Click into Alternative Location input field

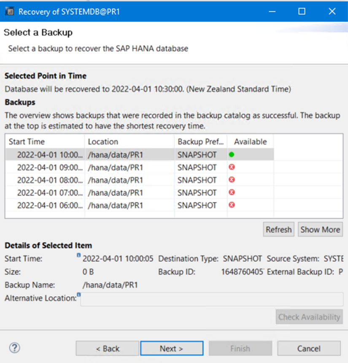click(x=211, y=299)
